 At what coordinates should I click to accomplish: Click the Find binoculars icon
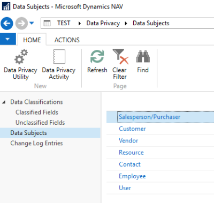pos(143,56)
